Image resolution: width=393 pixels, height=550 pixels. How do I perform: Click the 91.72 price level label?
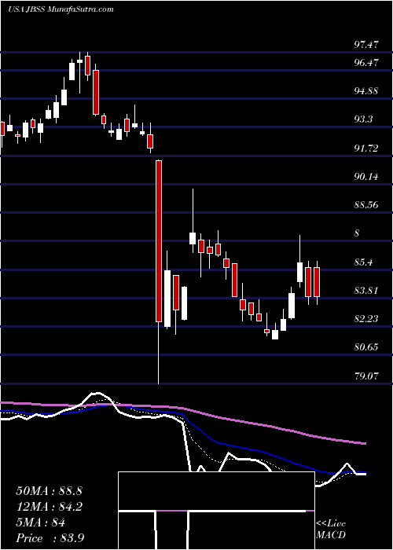click(x=366, y=148)
